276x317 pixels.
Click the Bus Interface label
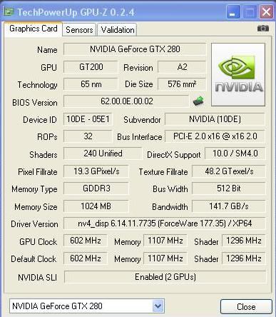[140, 137]
